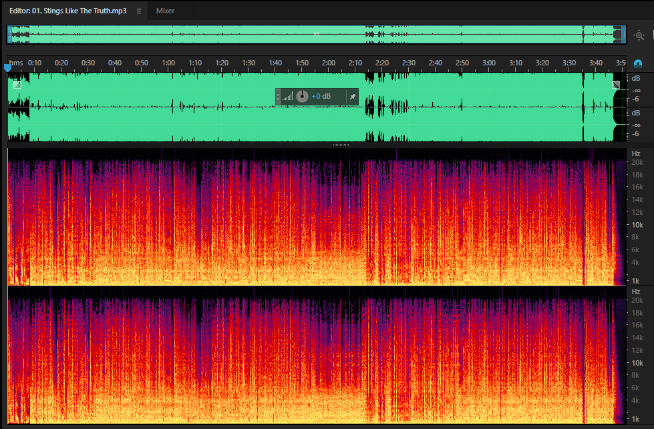Click the 2:00 mark on time ruler
Screen dimensions: 654x429
coord(328,63)
